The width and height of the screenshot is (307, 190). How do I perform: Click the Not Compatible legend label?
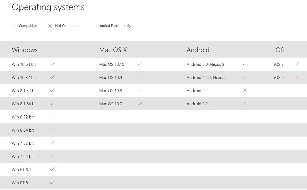coord(68,25)
